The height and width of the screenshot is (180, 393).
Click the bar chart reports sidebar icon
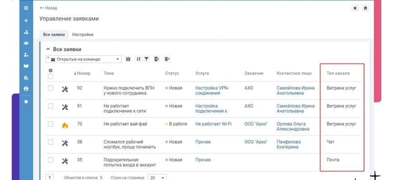26,77
